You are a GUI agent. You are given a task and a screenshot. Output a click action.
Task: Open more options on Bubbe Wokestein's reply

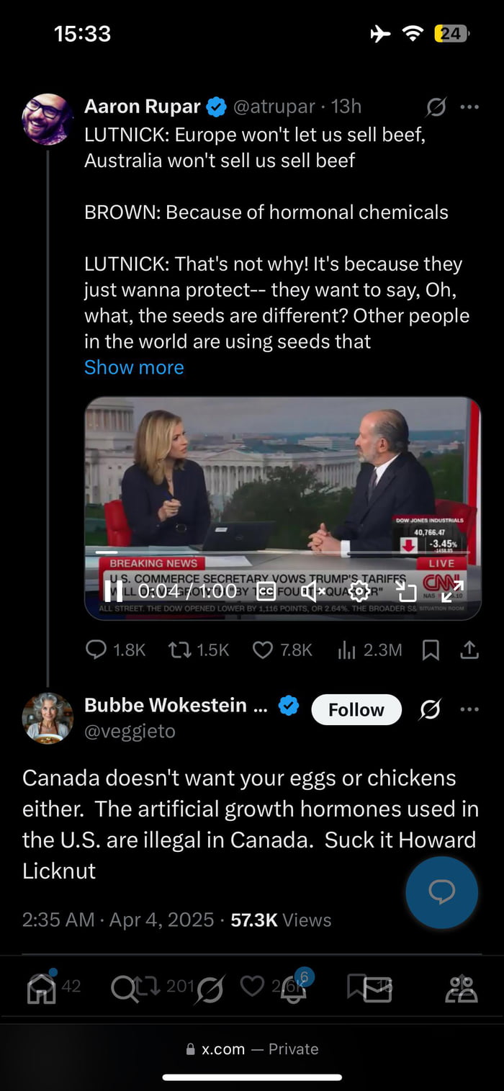469,709
